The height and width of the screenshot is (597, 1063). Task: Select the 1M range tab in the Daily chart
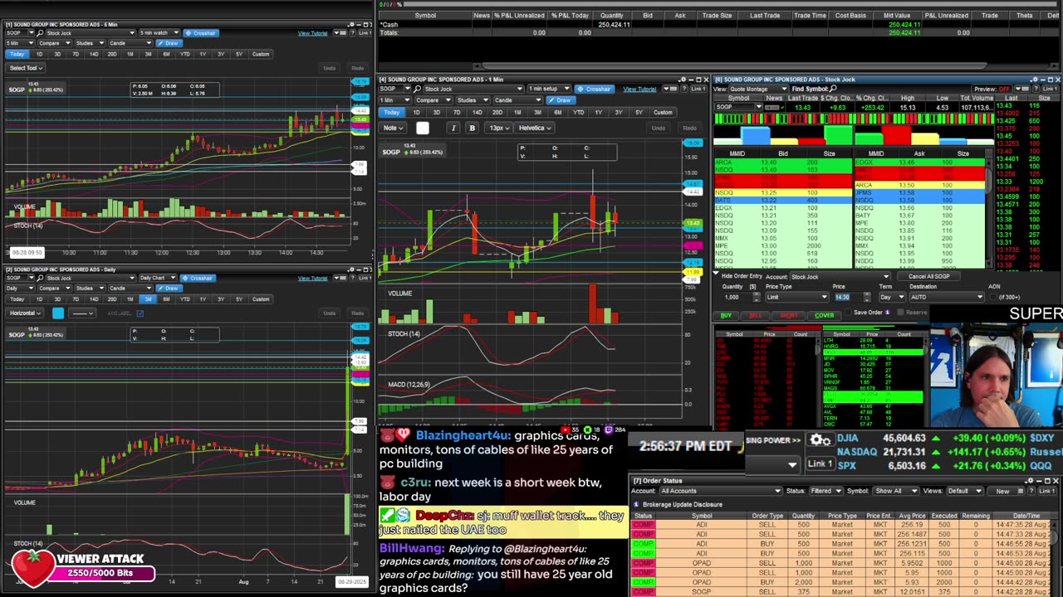coord(130,299)
